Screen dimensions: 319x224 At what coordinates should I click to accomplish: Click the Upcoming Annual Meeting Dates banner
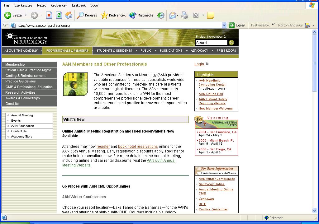pyautogui.click(x=216, y=122)
